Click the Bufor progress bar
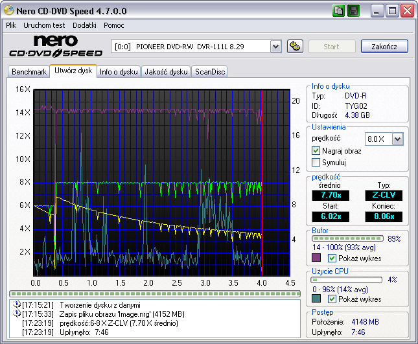The height and width of the screenshot is (344, 418). [347, 238]
